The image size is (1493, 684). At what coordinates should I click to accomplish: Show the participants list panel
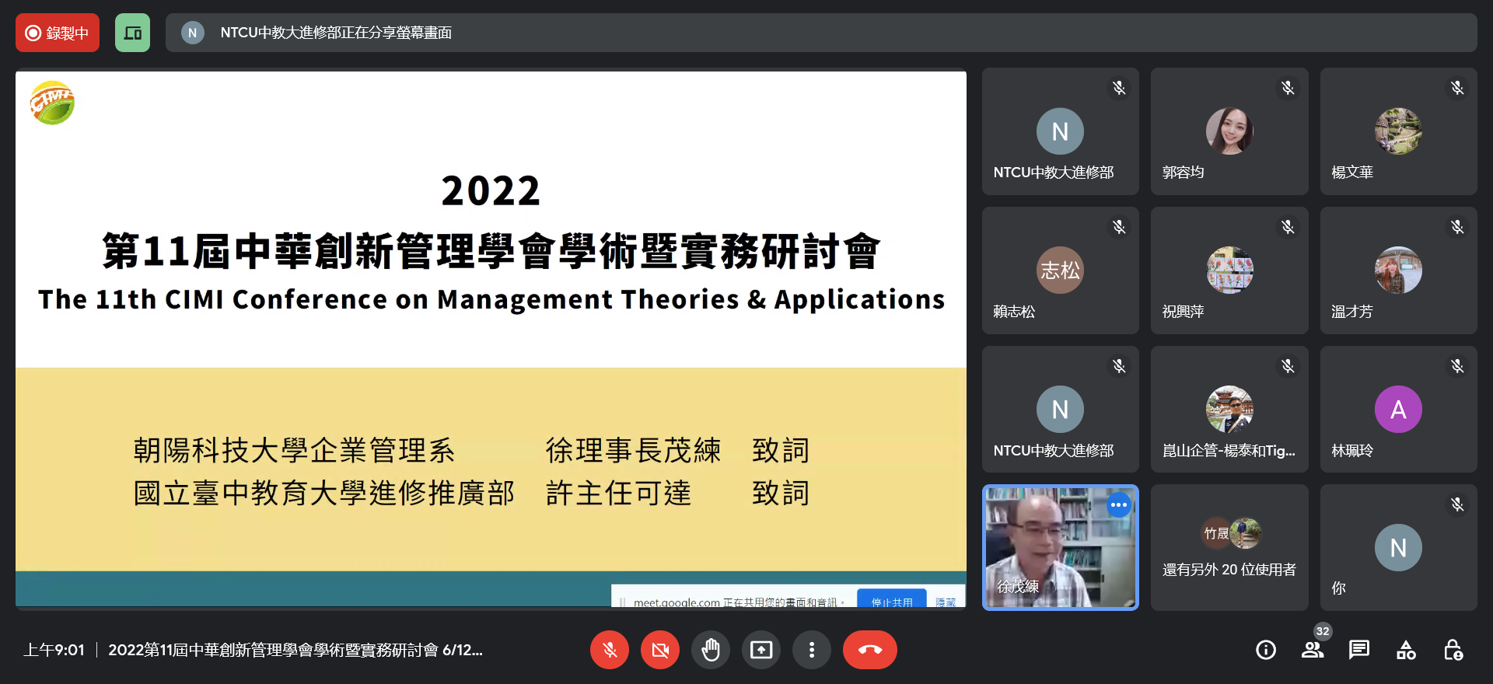tap(1313, 650)
